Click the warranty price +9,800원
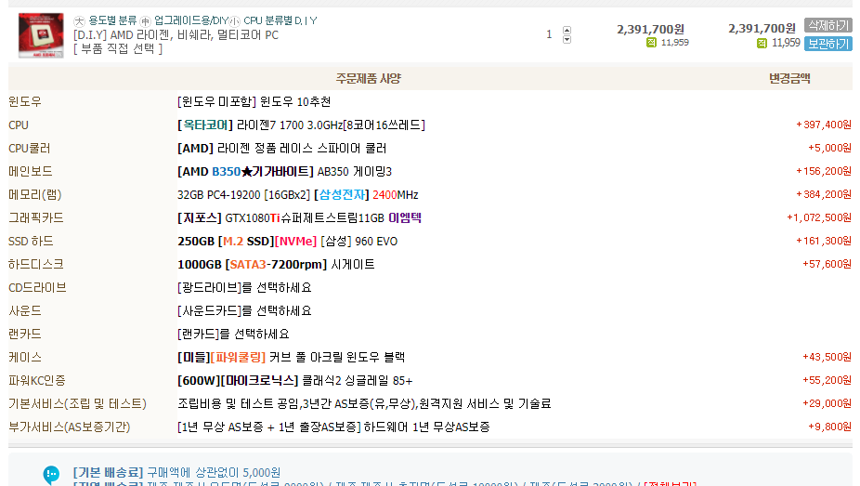 (829, 427)
